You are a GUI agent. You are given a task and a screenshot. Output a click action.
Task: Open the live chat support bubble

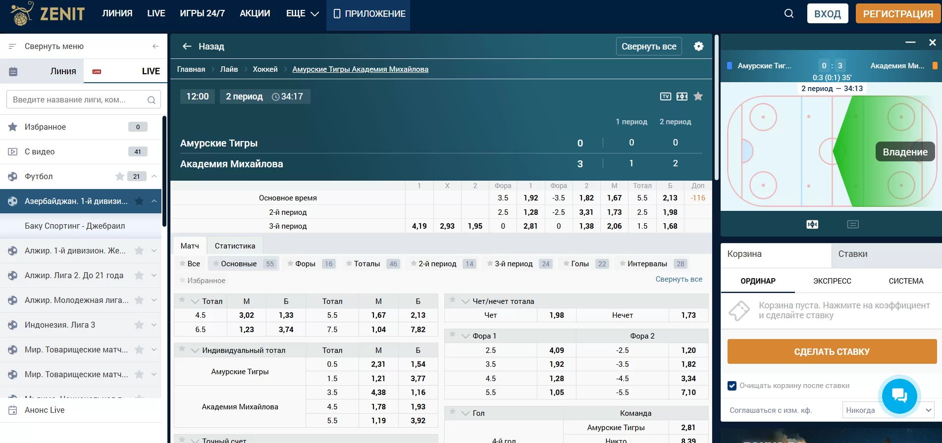(899, 395)
